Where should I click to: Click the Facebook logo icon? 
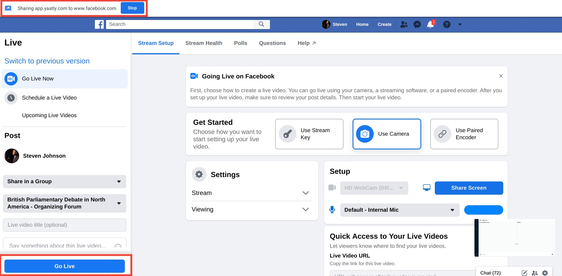tap(99, 24)
